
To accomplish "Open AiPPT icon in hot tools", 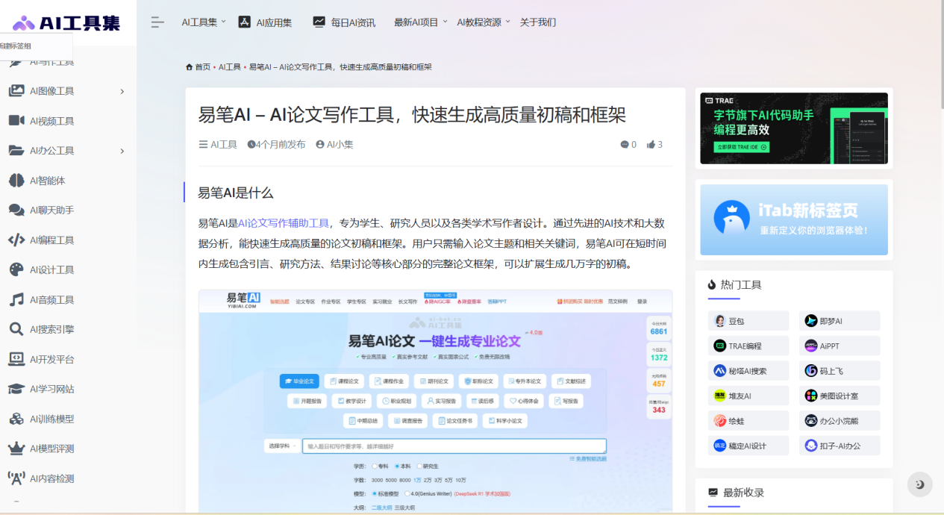I will point(811,346).
